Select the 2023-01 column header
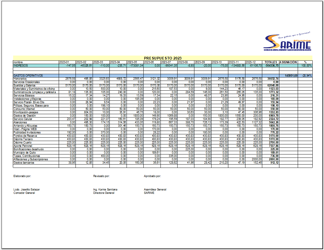Screen dimensions: 324x250 pyautogui.click(x=64, y=62)
